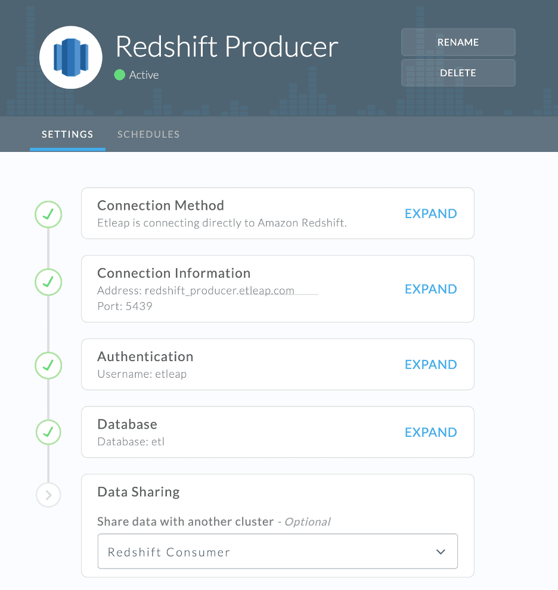Expand the Connection Information section

coord(431,288)
